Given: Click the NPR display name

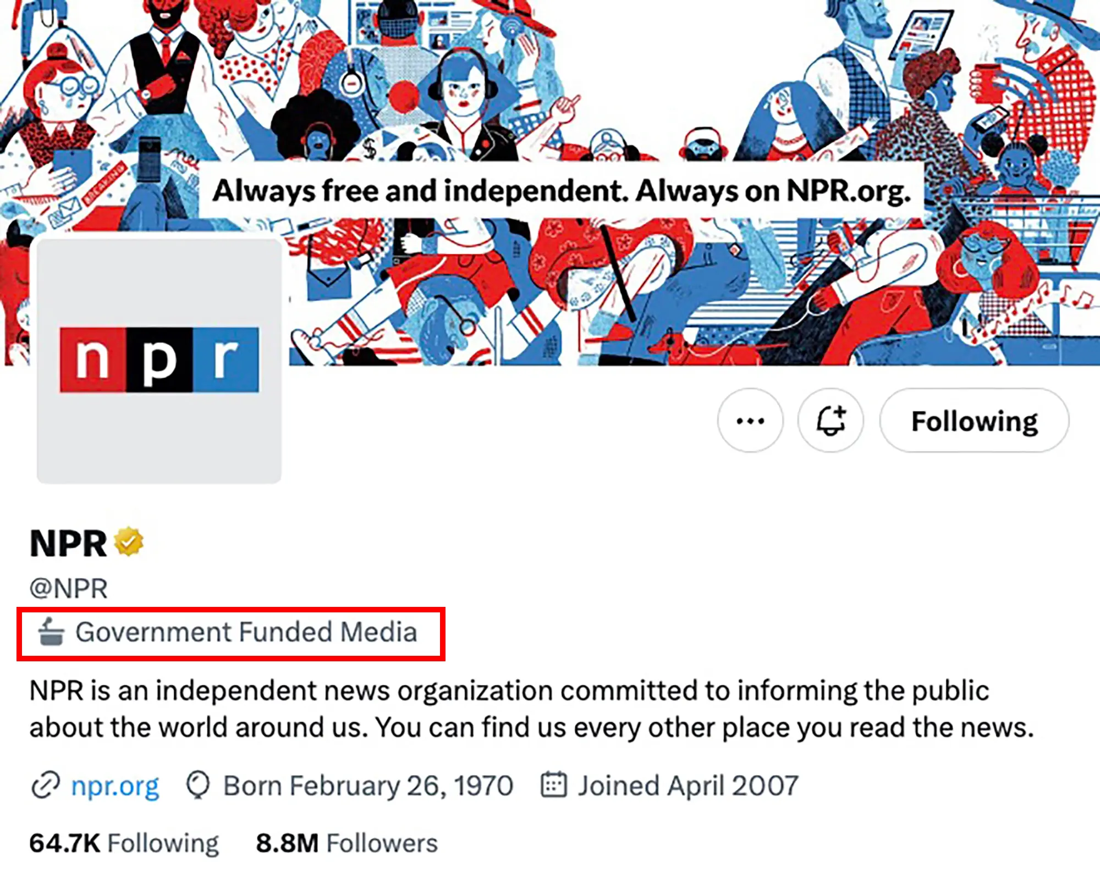Looking at the screenshot, I should 68,544.
